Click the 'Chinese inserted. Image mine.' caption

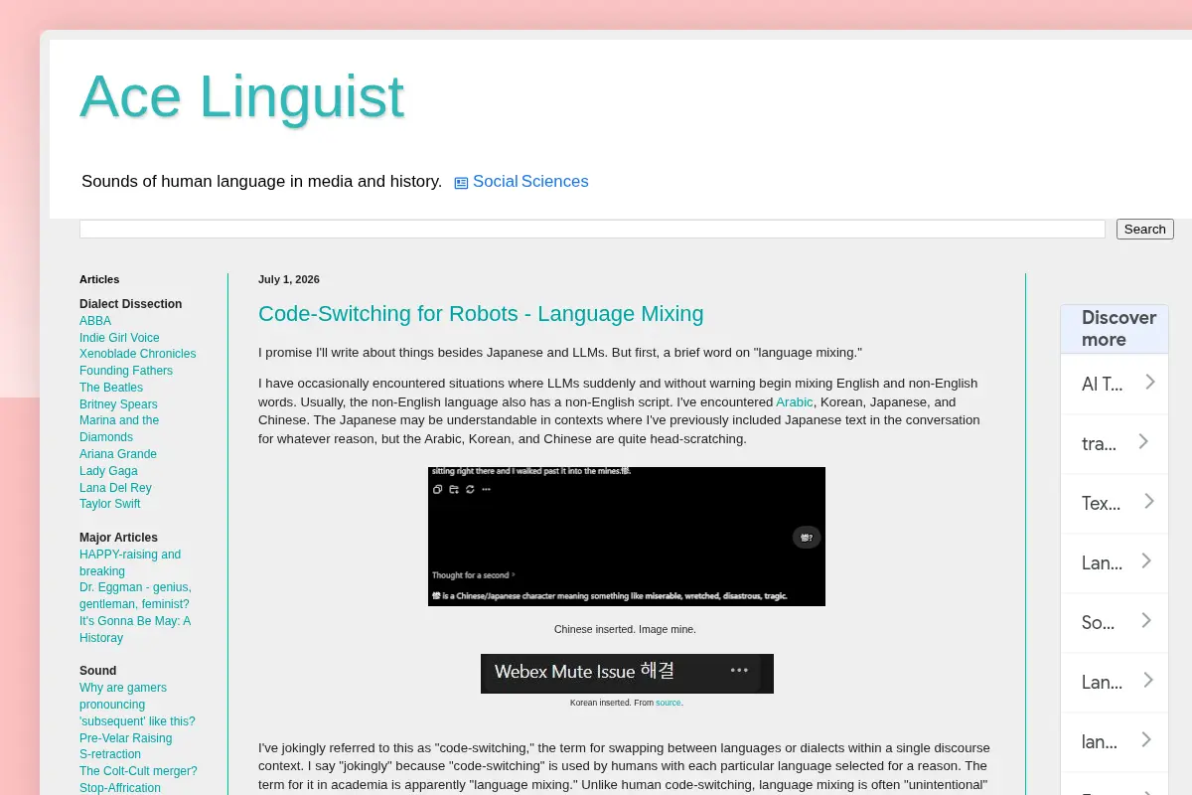(x=625, y=629)
